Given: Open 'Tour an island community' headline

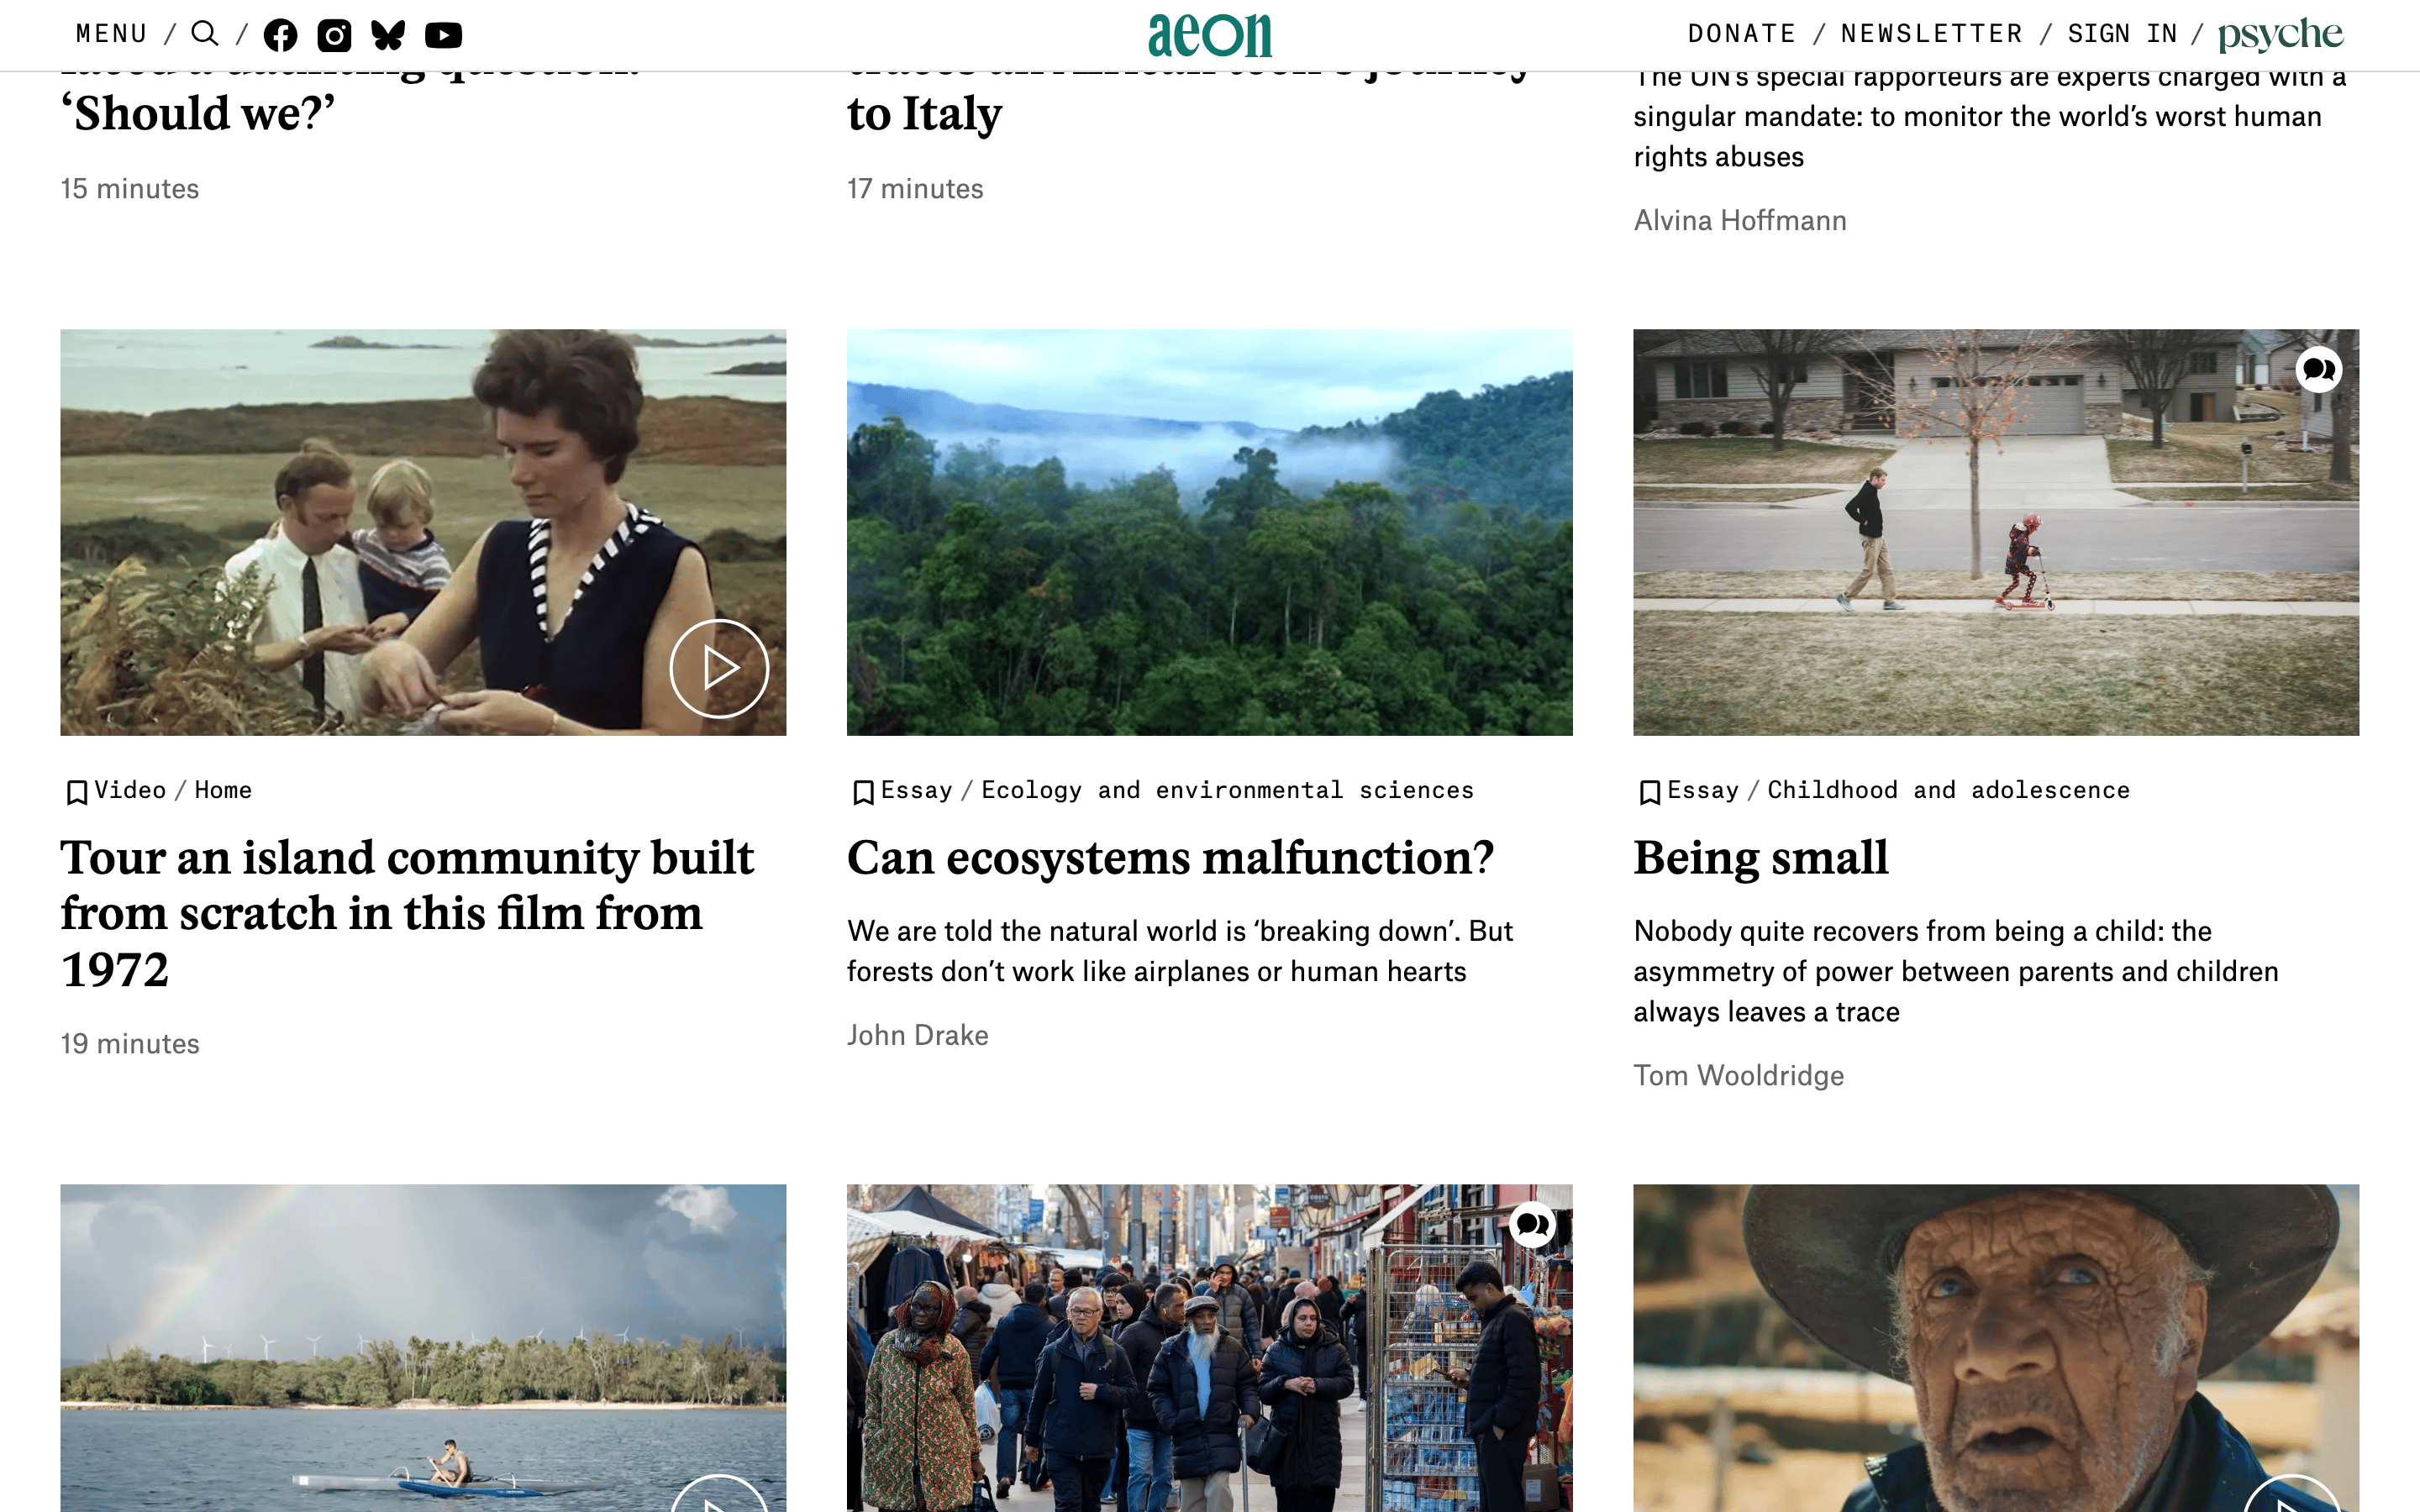Looking at the screenshot, I should click(x=408, y=914).
